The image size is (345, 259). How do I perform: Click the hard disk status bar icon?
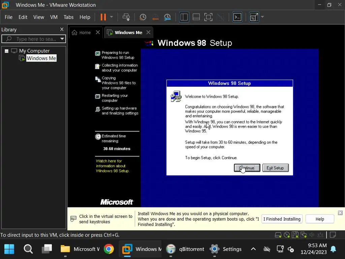coord(278,235)
